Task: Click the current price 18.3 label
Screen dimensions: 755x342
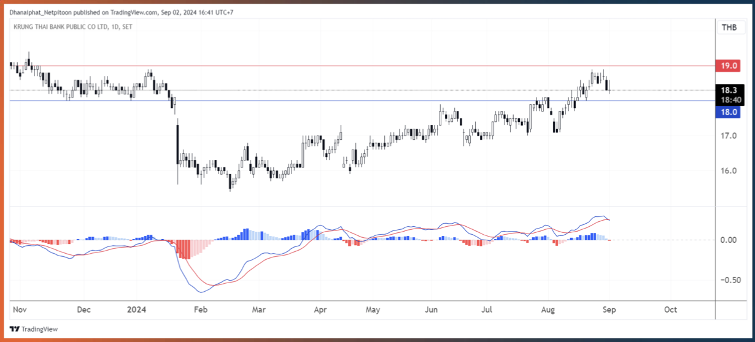Action: point(729,89)
